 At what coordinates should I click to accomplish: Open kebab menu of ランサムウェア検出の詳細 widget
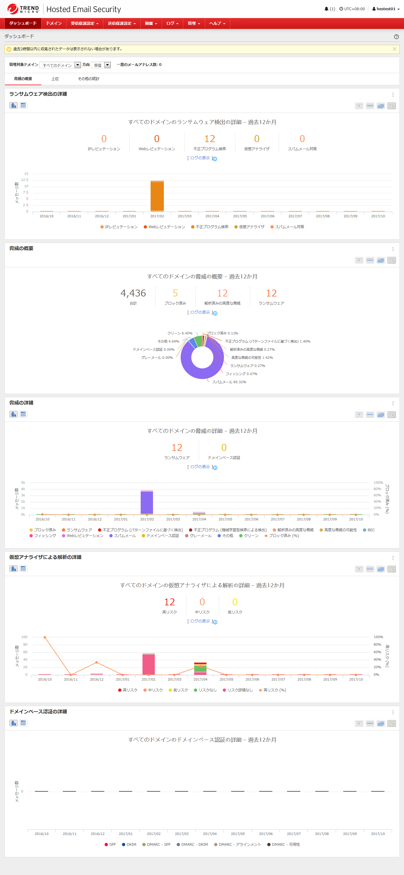393,95
